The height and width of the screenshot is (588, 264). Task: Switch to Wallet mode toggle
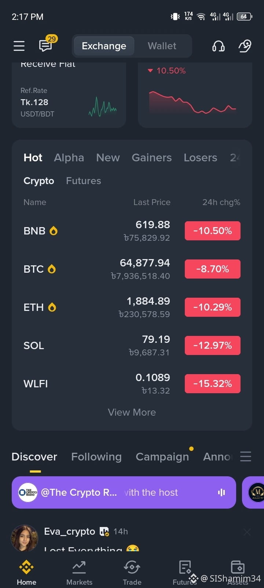coord(162,46)
